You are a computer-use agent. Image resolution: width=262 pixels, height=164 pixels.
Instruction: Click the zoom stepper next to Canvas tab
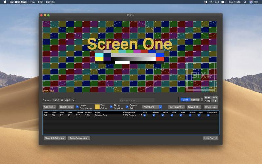pyautogui.click(x=202, y=100)
